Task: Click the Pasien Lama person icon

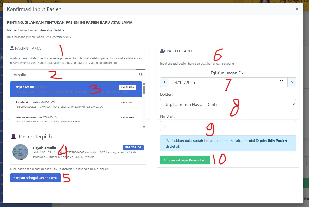Action: pyautogui.click(x=12, y=48)
